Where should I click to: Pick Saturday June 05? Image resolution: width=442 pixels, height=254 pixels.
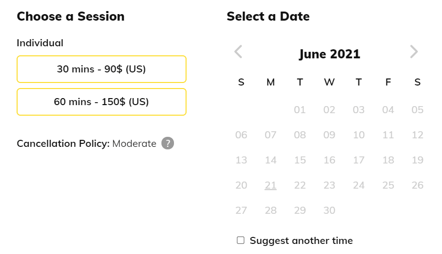[417, 110]
